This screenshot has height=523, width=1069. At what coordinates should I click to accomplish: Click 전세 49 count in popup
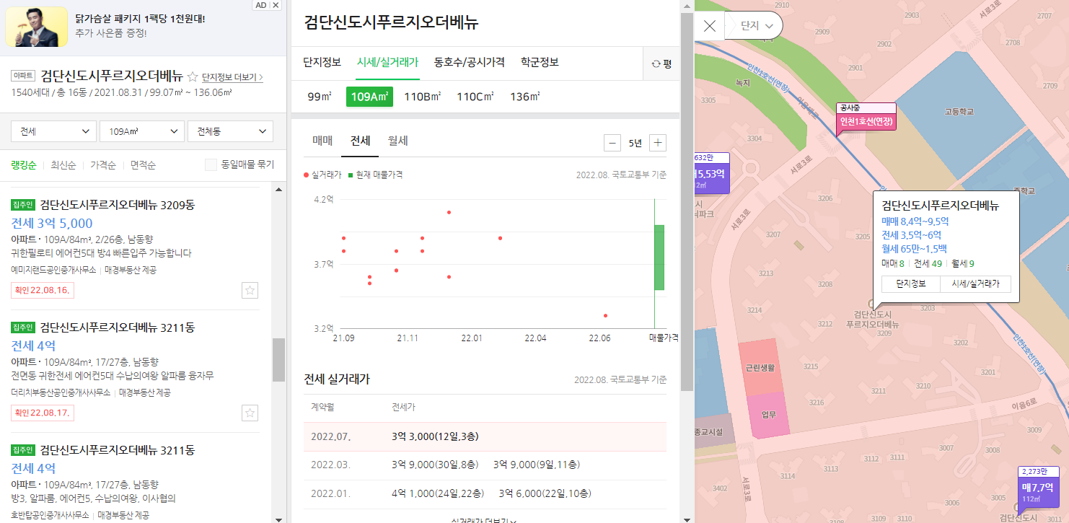click(928, 264)
